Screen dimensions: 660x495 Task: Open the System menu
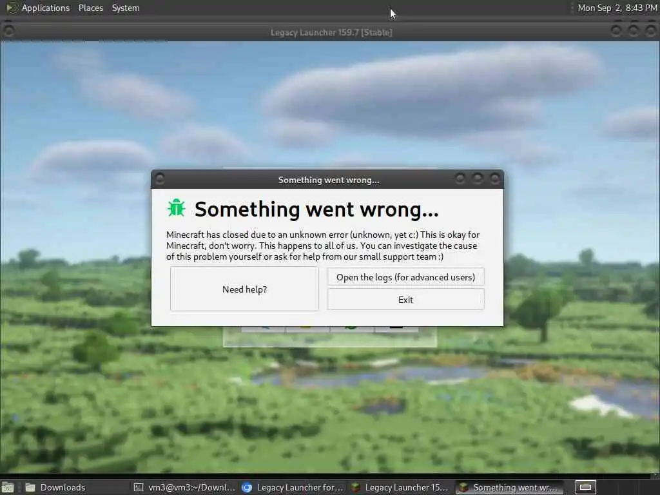126,8
